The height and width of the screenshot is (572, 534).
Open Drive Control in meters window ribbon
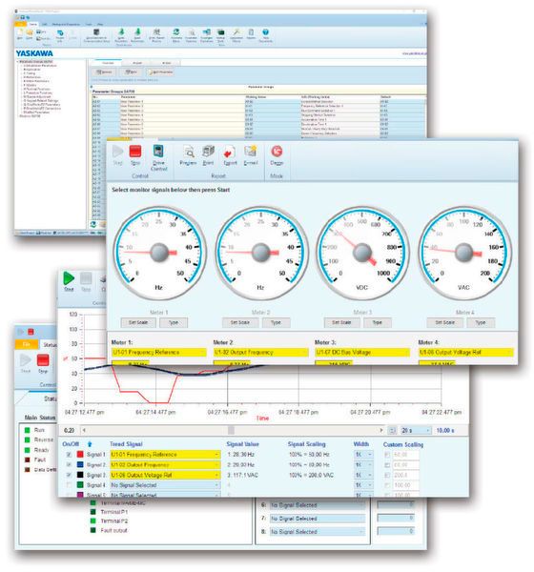point(158,152)
